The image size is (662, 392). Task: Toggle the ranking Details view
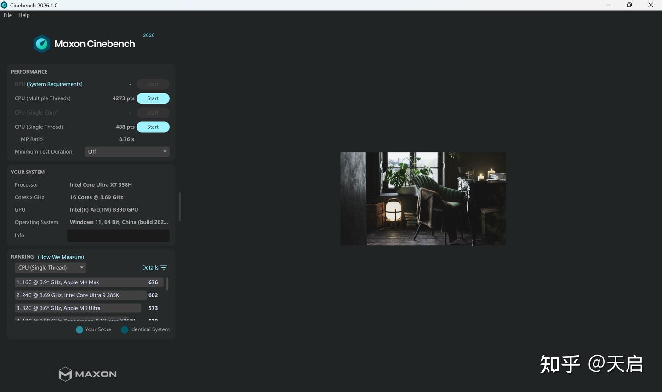coord(154,268)
